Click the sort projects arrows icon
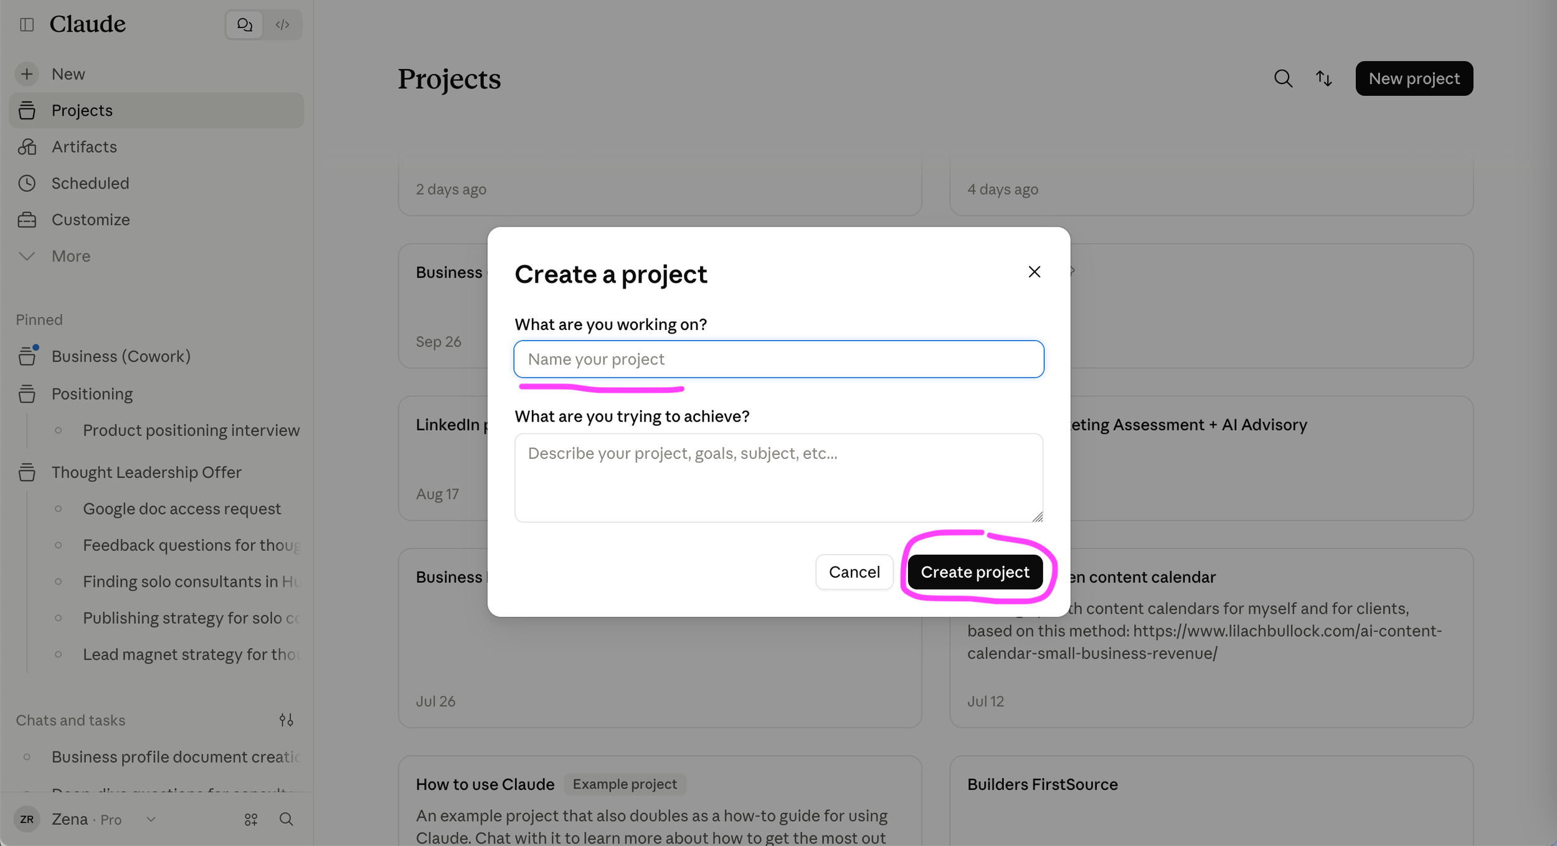Screen dimensions: 1557x846 click(x=1324, y=78)
